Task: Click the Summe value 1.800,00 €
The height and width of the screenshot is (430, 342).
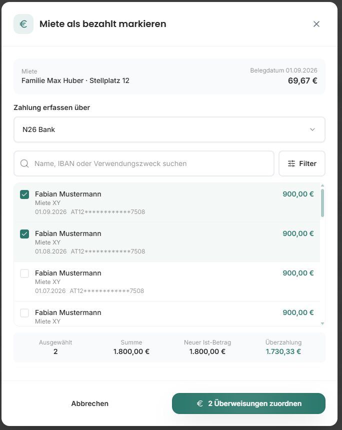Action: click(x=131, y=351)
